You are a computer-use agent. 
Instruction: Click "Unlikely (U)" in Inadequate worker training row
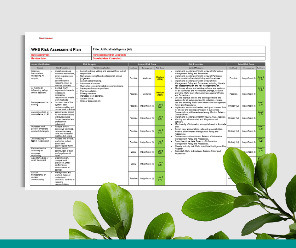pyautogui.click(x=234, y=106)
